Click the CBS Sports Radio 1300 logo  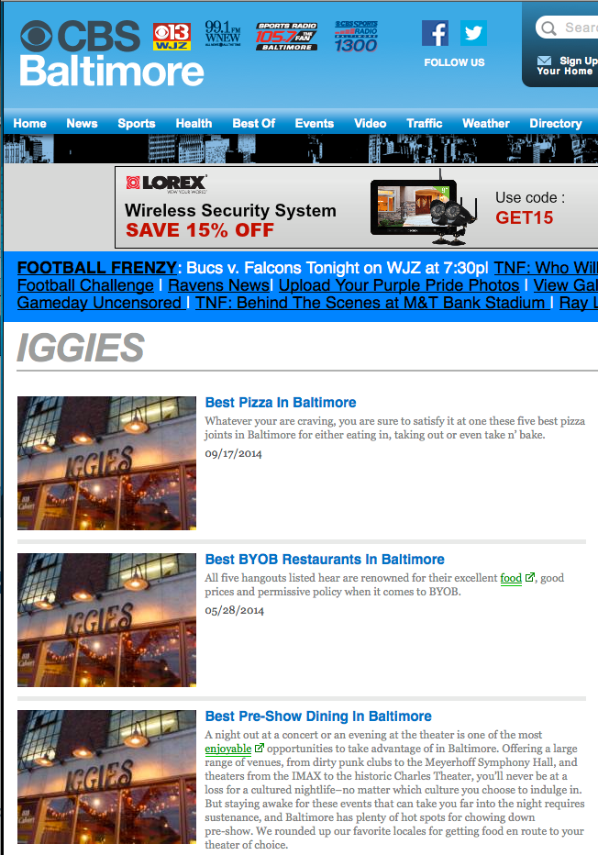[x=356, y=37]
